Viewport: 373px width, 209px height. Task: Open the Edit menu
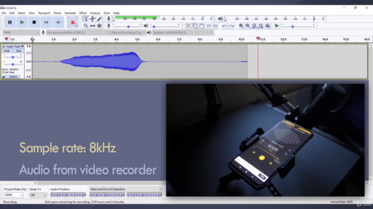[12, 13]
